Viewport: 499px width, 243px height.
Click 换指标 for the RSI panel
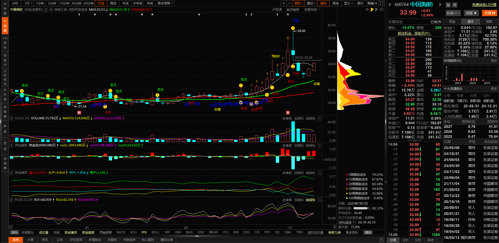[311, 200]
